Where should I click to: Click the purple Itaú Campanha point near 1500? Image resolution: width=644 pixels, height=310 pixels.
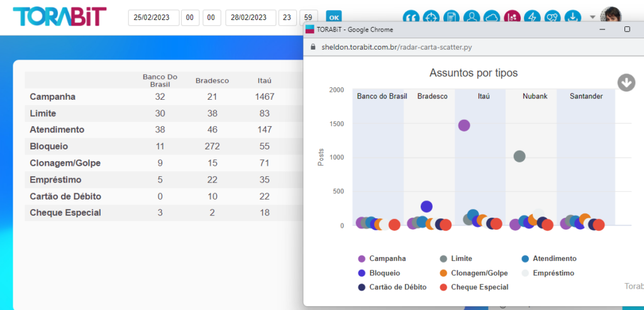point(464,126)
